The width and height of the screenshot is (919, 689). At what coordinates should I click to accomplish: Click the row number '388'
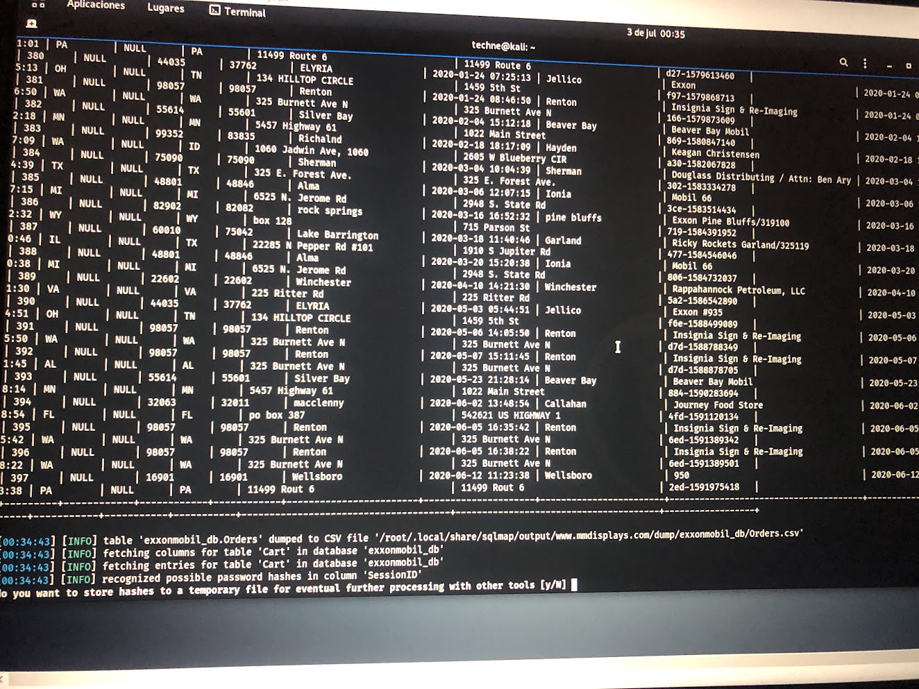coord(28,251)
